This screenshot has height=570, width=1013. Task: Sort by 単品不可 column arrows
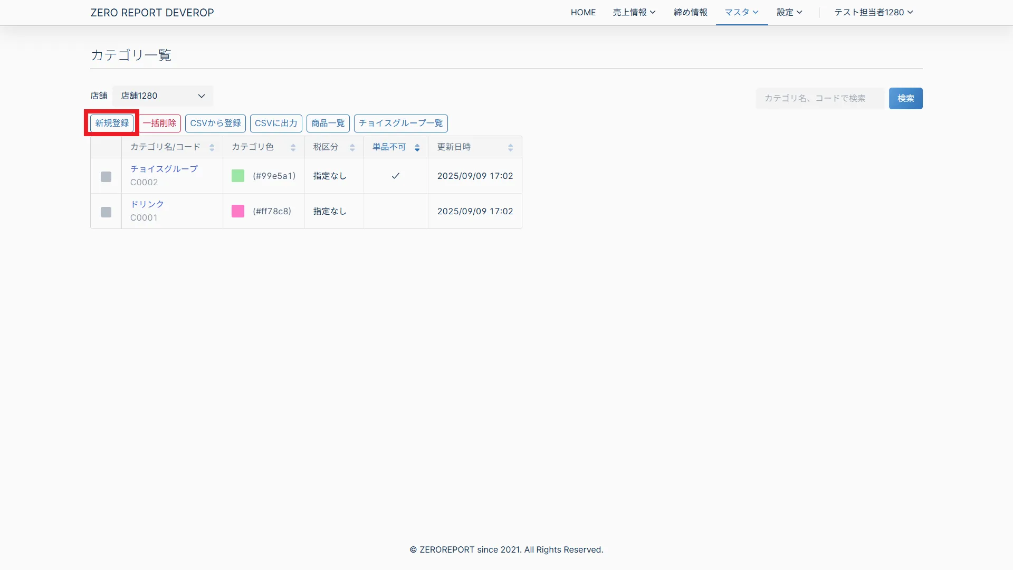[x=417, y=148]
